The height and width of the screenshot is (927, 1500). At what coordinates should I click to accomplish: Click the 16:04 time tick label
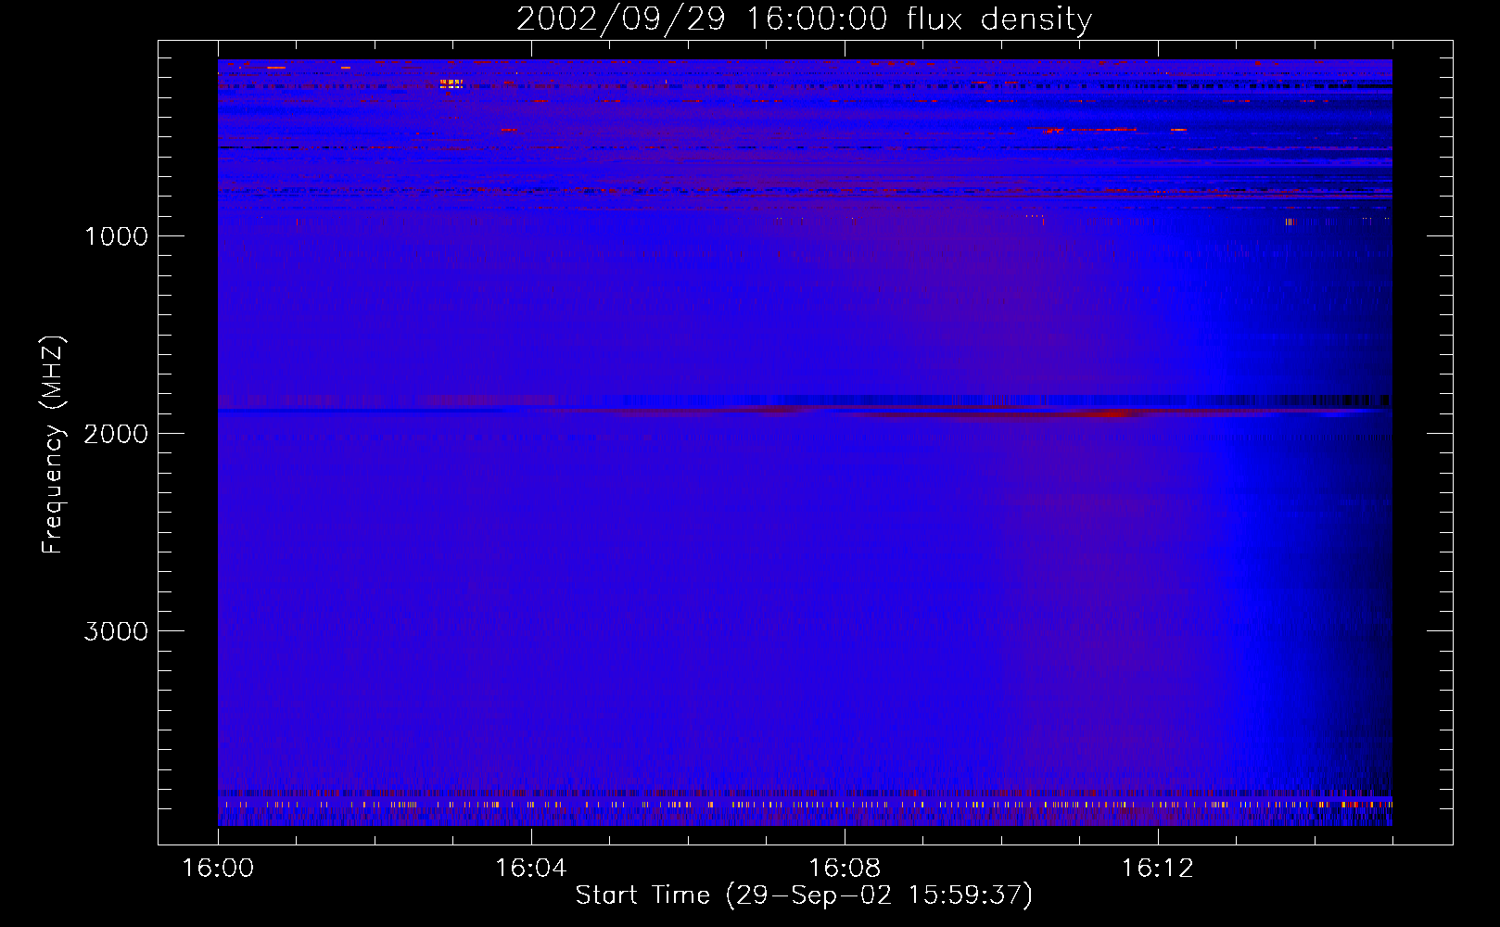point(530,868)
